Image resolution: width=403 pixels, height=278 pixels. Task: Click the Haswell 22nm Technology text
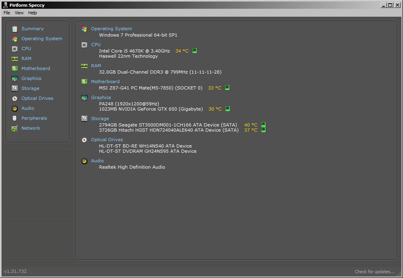click(128, 56)
